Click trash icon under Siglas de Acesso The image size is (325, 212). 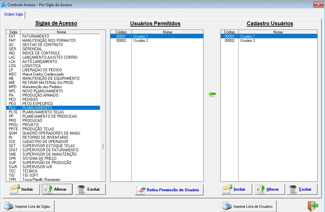(x=82, y=189)
